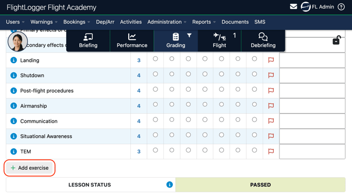
Task: Click the info icon beside TEM
Action: [14, 151]
